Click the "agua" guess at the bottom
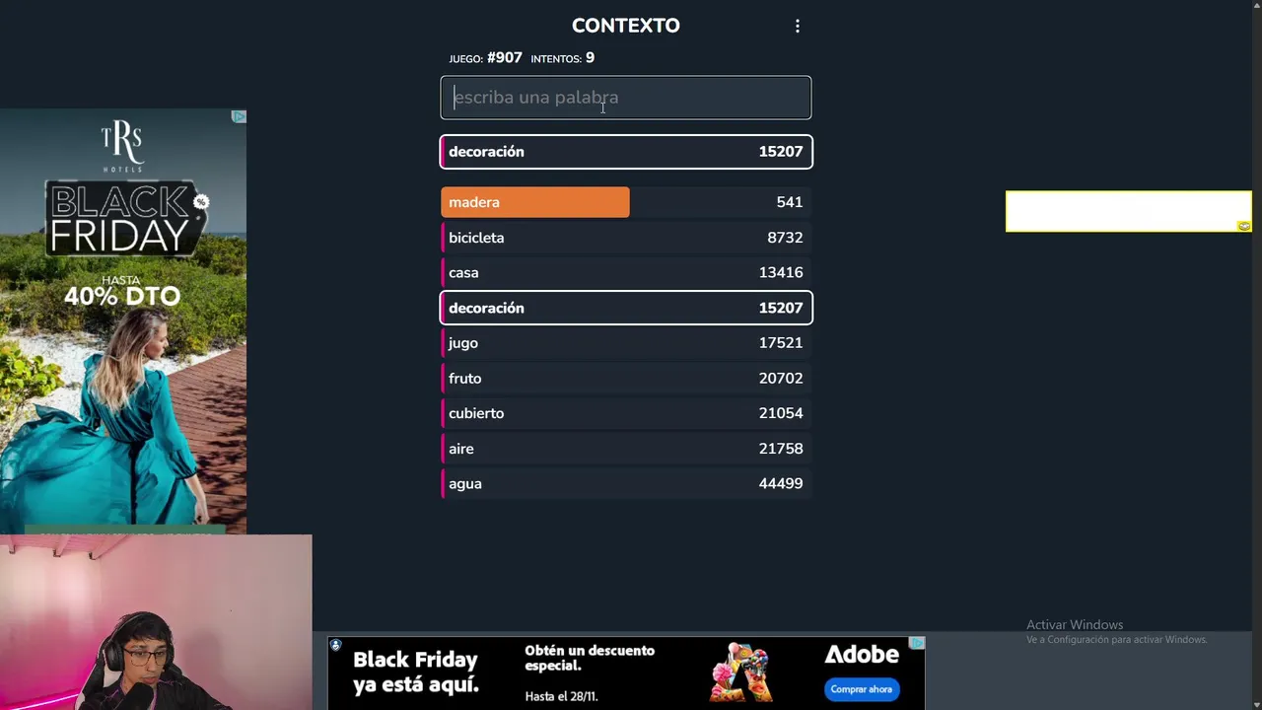This screenshot has width=1262, height=710. [x=626, y=484]
